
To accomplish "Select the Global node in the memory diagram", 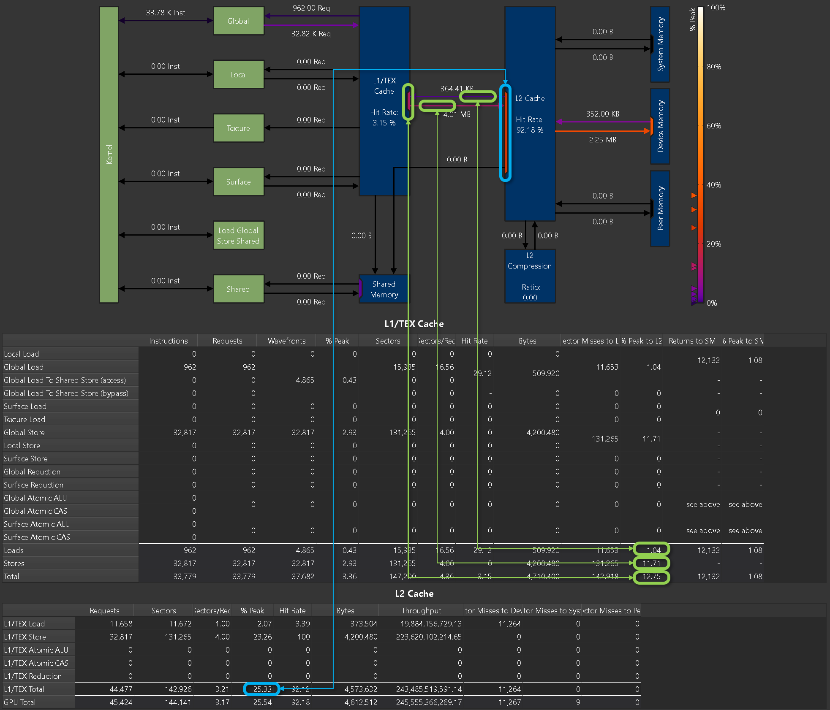I will pos(239,20).
